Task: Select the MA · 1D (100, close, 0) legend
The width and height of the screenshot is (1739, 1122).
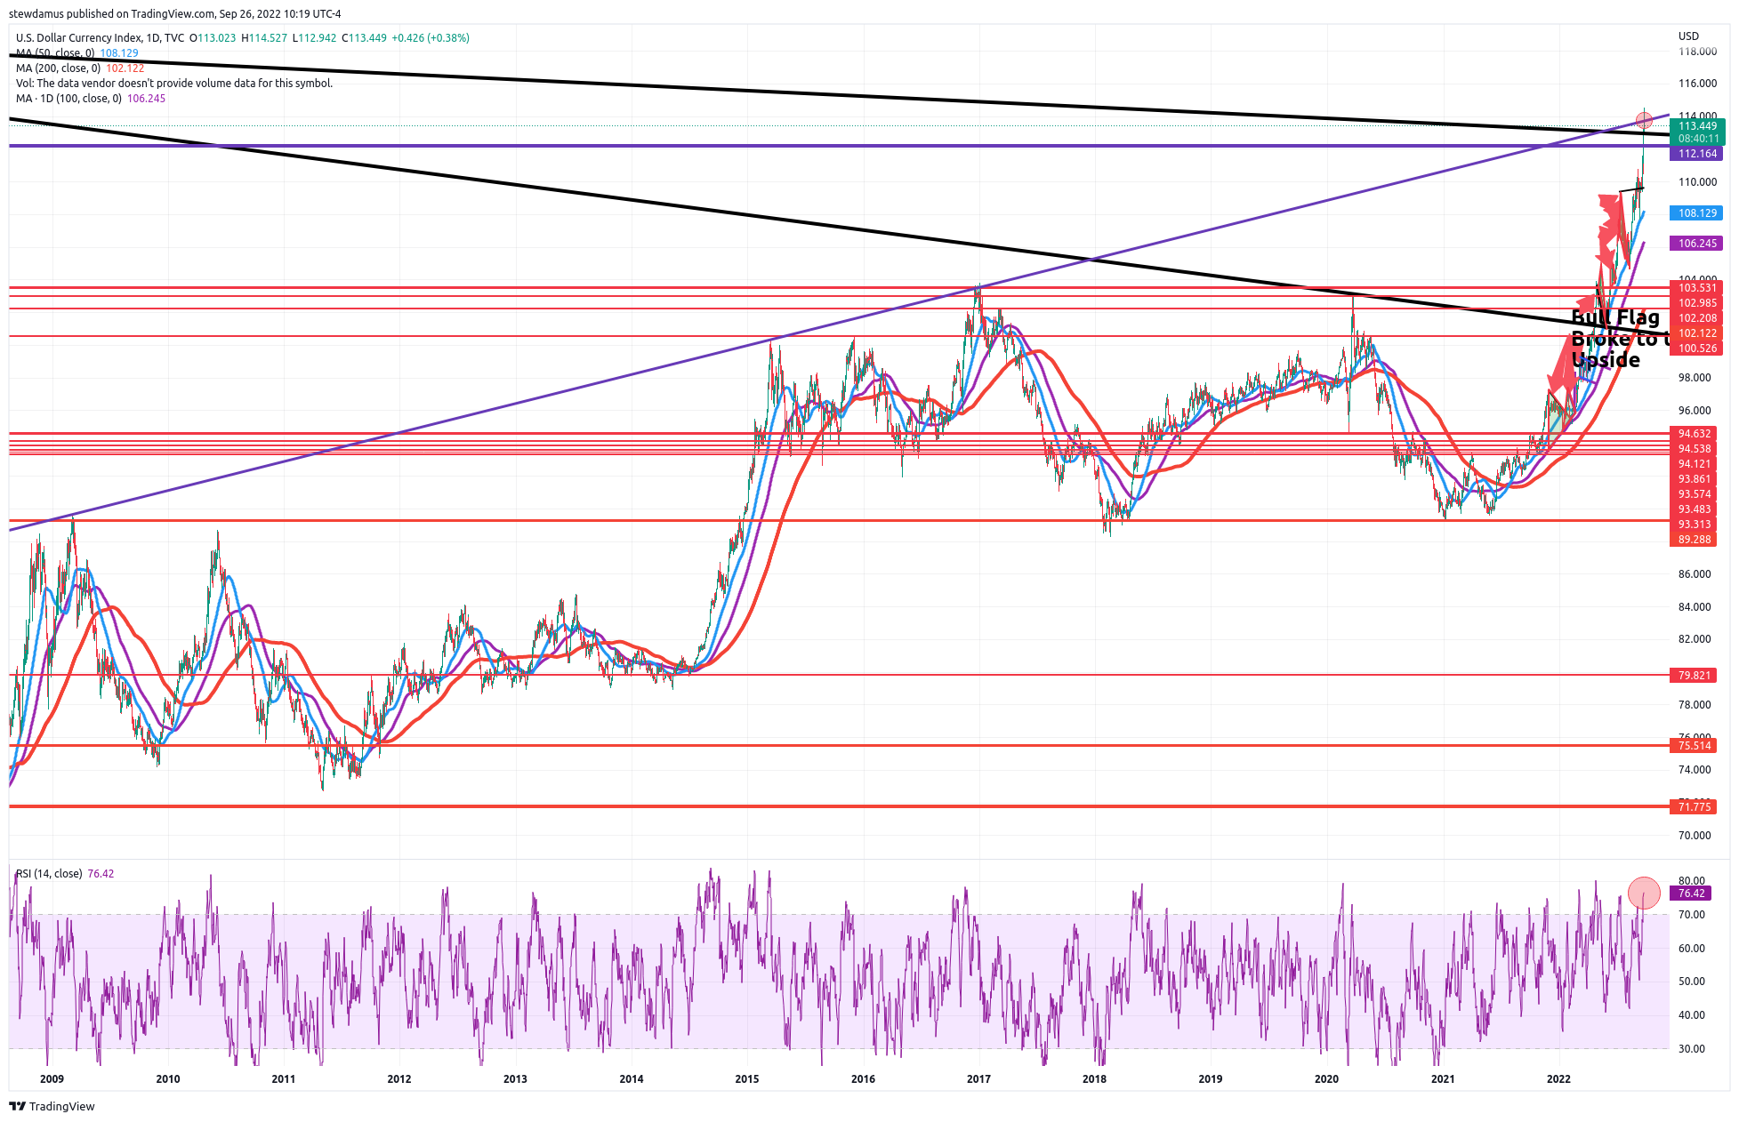Action: [68, 98]
